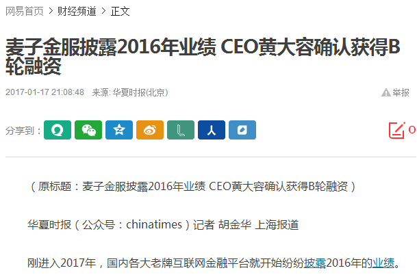The width and height of the screenshot is (417, 279).
Task: Open the red comment icon
Action: [x=396, y=130]
